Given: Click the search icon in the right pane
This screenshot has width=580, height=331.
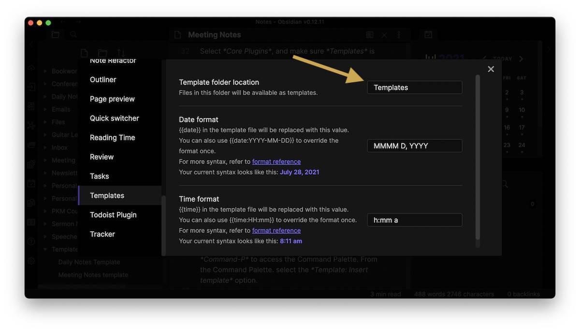Looking at the screenshot, I should tap(505, 184).
